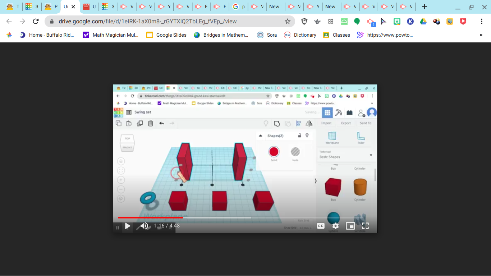This screenshot has height=276, width=491.
Task: Switch to the emoji-face tab labeled P
Action: click(x=51, y=7)
